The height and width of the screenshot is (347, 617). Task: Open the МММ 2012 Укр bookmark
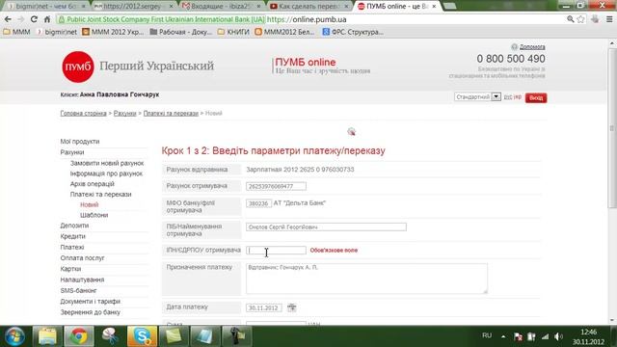114,32
